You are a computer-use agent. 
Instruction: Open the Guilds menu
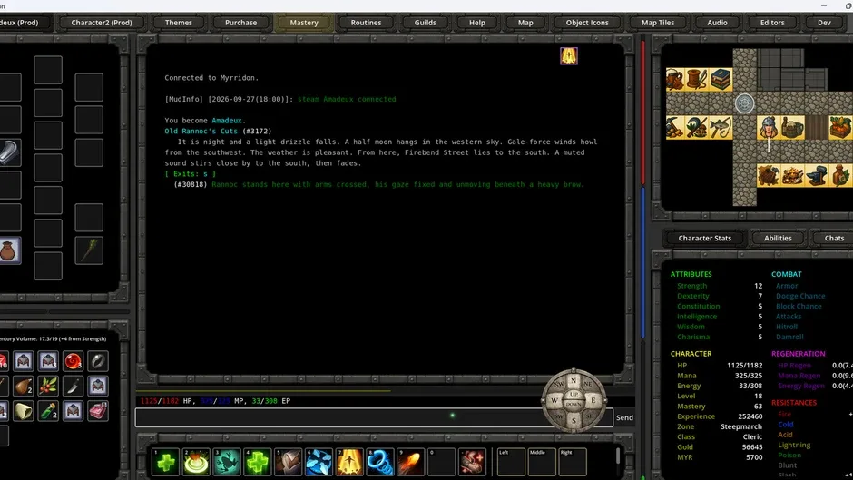[x=425, y=23]
